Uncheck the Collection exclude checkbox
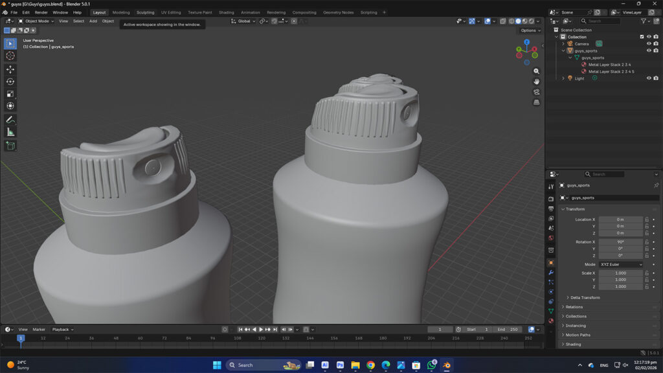663x373 pixels. pos(642,37)
